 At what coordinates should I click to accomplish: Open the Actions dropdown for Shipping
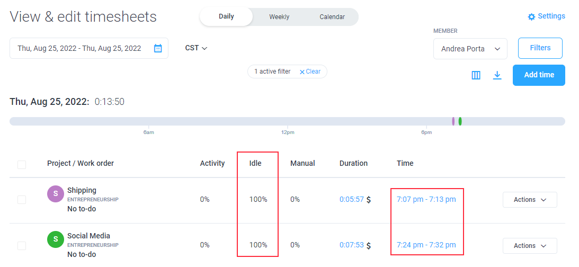[x=530, y=200]
